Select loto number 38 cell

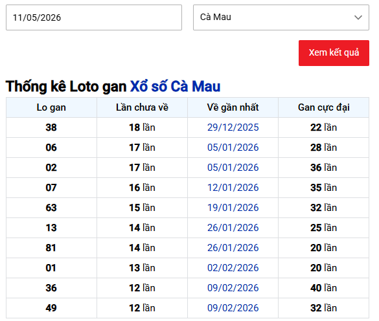(x=51, y=127)
